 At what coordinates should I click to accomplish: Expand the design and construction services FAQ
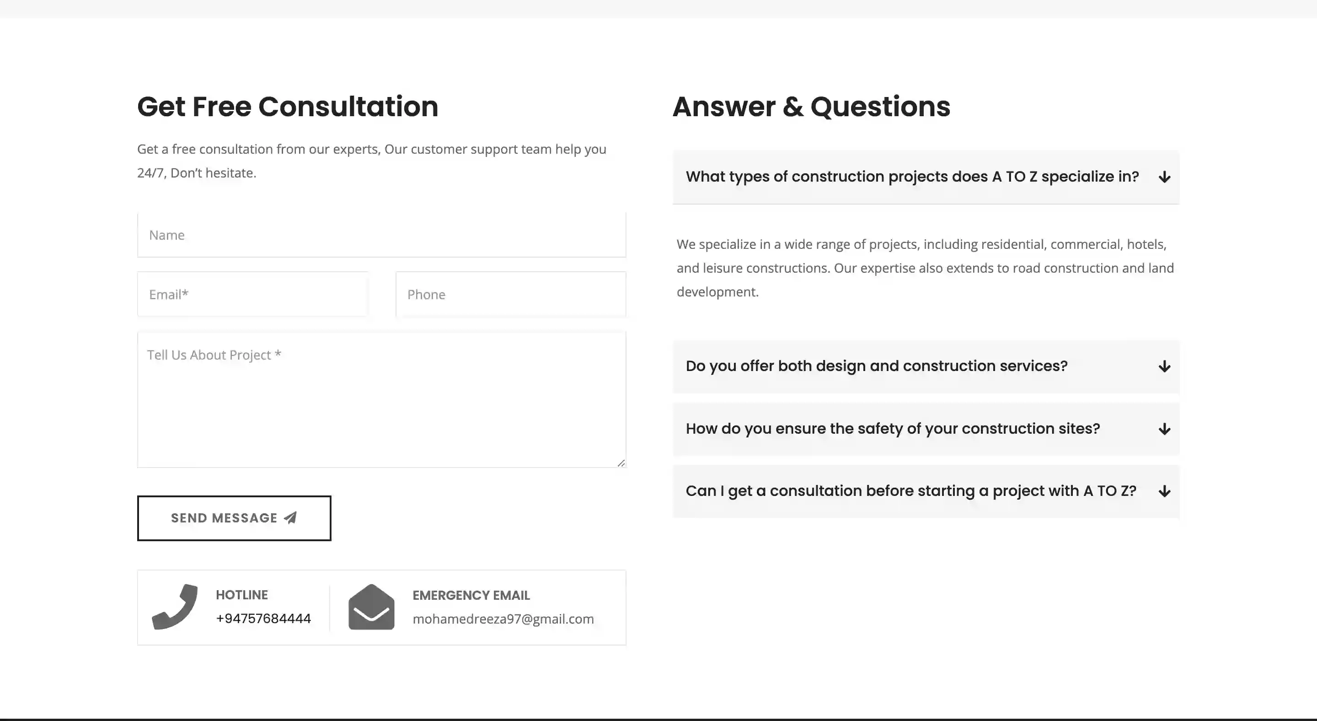(926, 365)
